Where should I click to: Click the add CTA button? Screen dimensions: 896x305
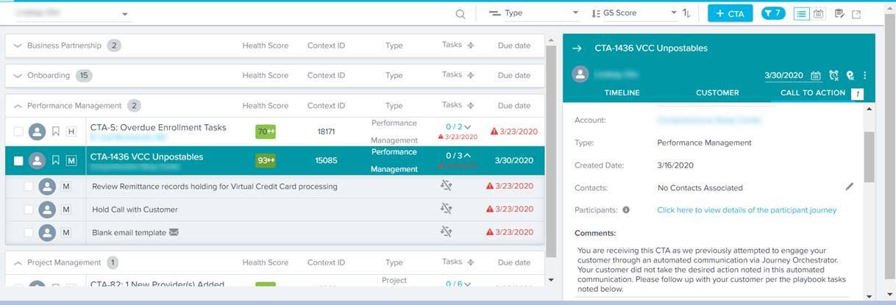730,13
